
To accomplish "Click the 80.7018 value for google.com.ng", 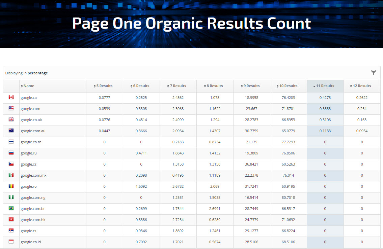I will 288,197.
